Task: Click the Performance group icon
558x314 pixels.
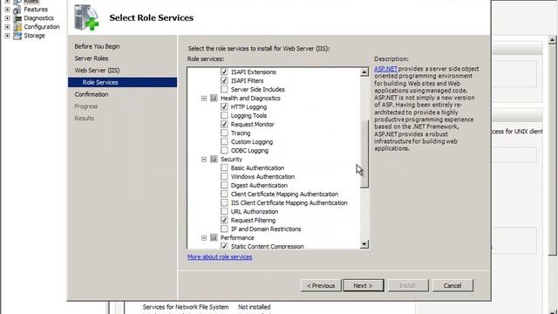Action: 214,237
